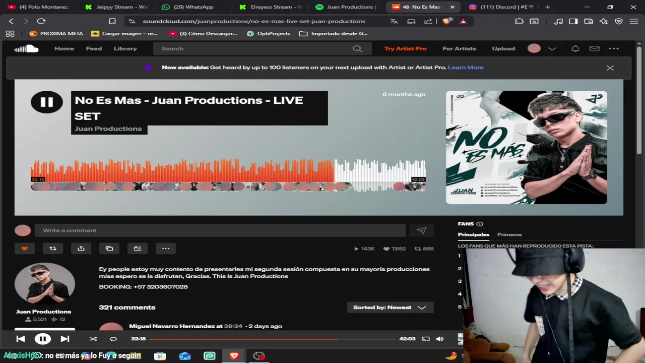Dismiss the Artist Pro announcement banner
The height and width of the screenshot is (363, 645).
coord(610,68)
